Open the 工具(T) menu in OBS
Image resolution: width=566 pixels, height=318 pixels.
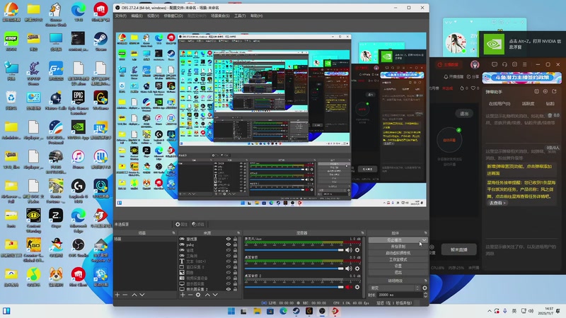click(240, 16)
